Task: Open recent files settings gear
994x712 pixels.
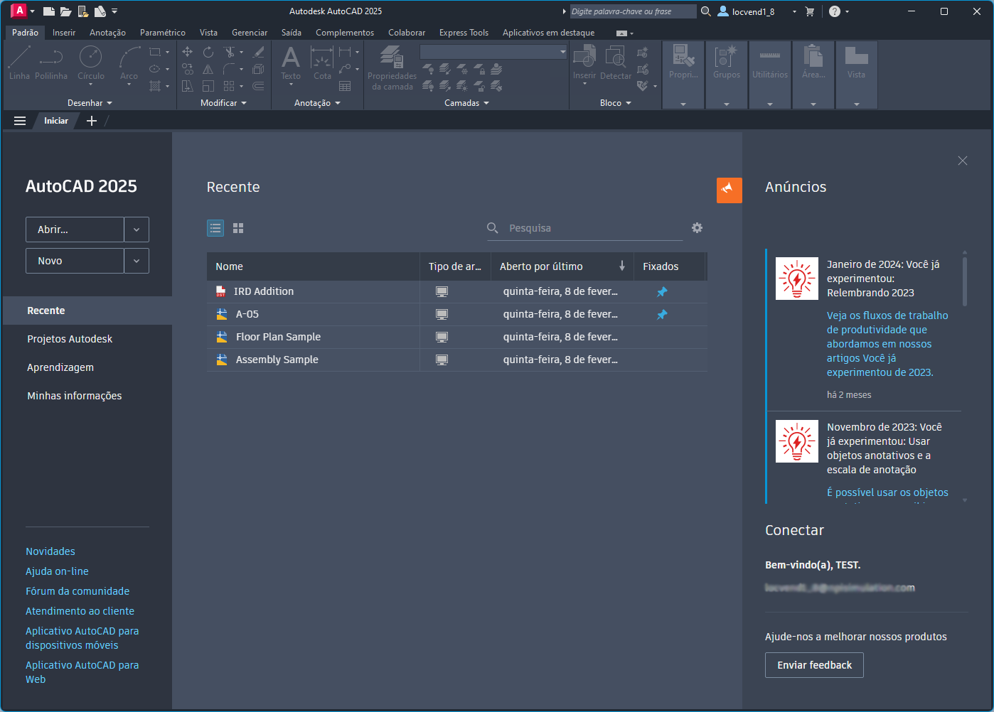Action: [697, 228]
